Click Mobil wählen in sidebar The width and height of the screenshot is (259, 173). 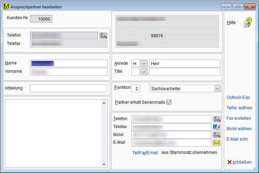[239, 129]
